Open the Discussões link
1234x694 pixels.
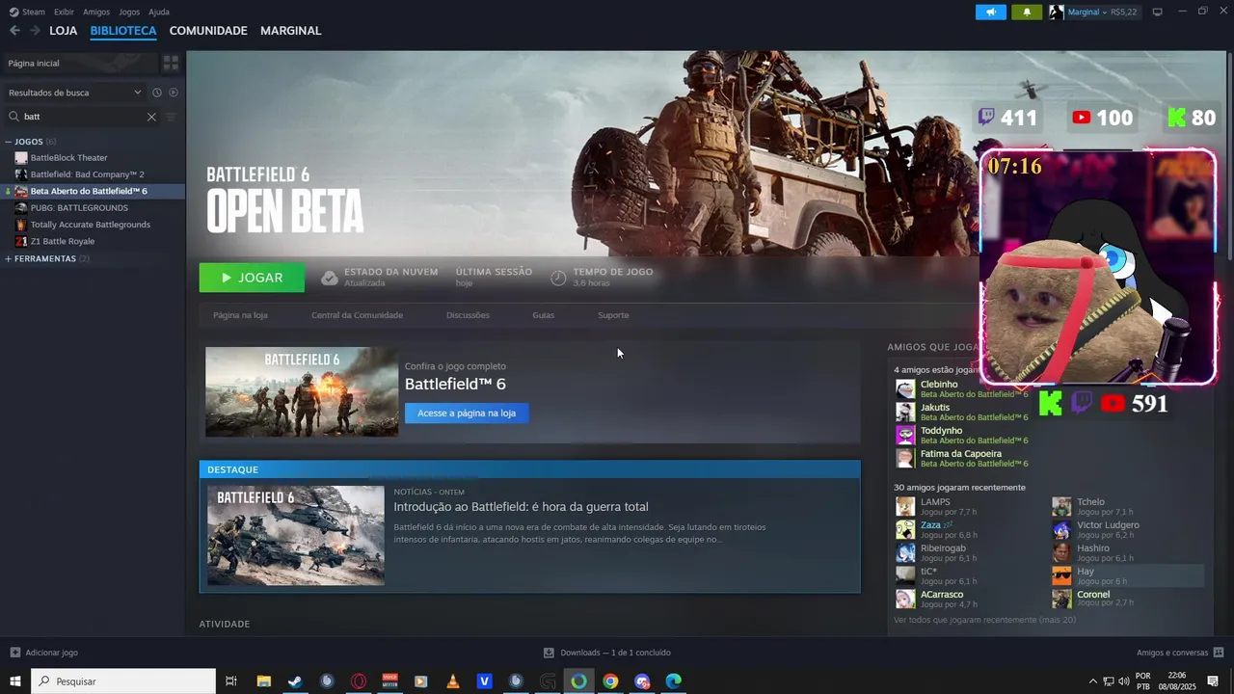[x=468, y=315]
